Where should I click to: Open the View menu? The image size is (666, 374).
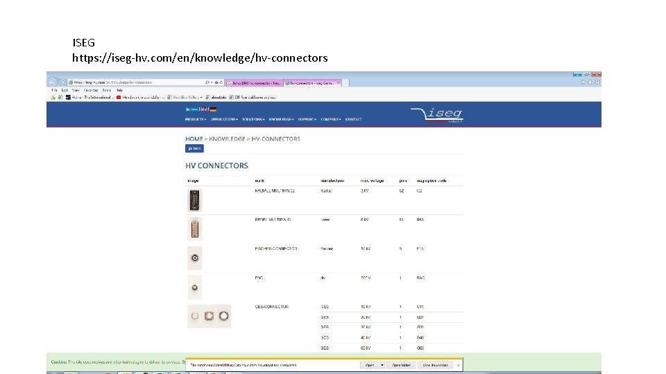pyautogui.click(x=76, y=90)
